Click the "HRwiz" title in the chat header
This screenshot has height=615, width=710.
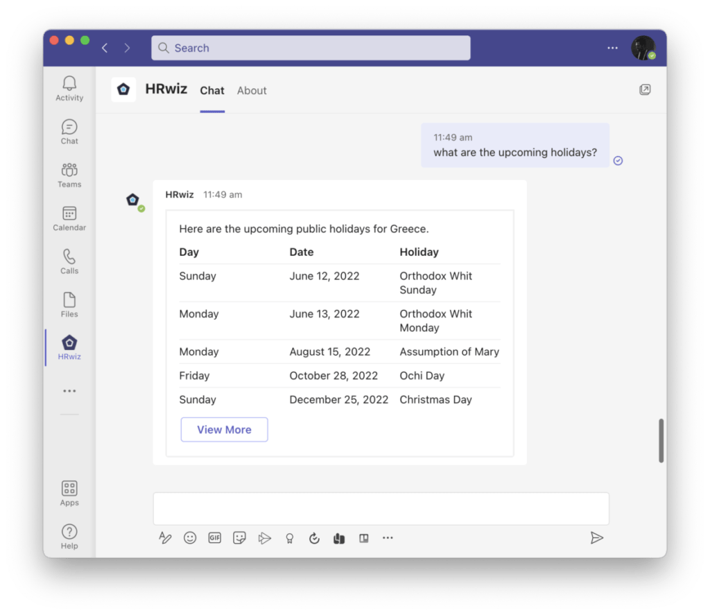pyautogui.click(x=166, y=89)
